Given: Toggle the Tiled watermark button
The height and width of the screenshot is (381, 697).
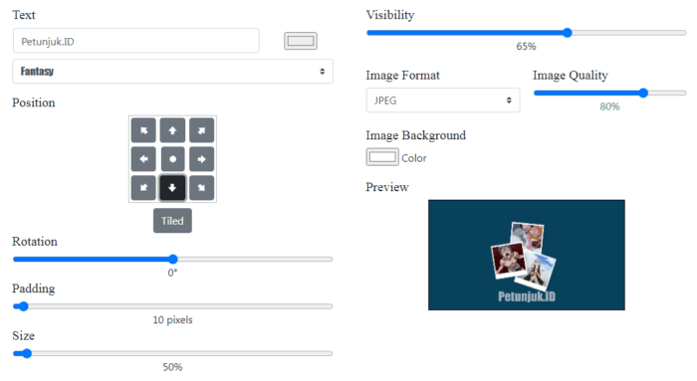Looking at the screenshot, I should click(172, 221).
